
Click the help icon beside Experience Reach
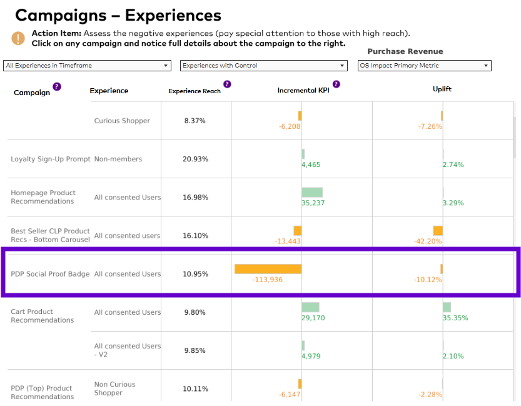tap(227, 84)
